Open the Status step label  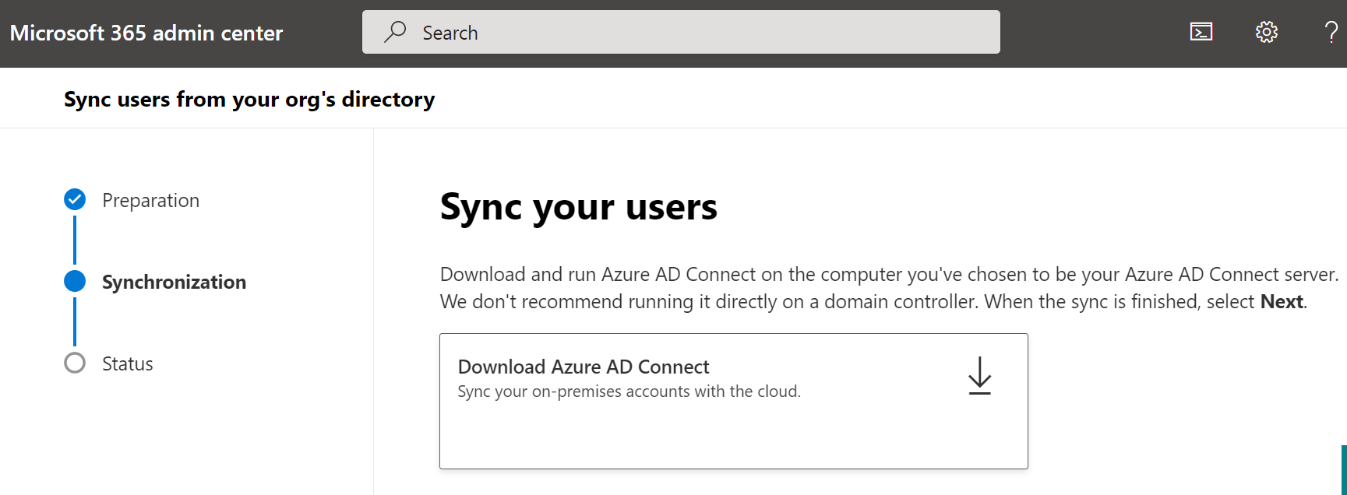[x=128, y=364]
